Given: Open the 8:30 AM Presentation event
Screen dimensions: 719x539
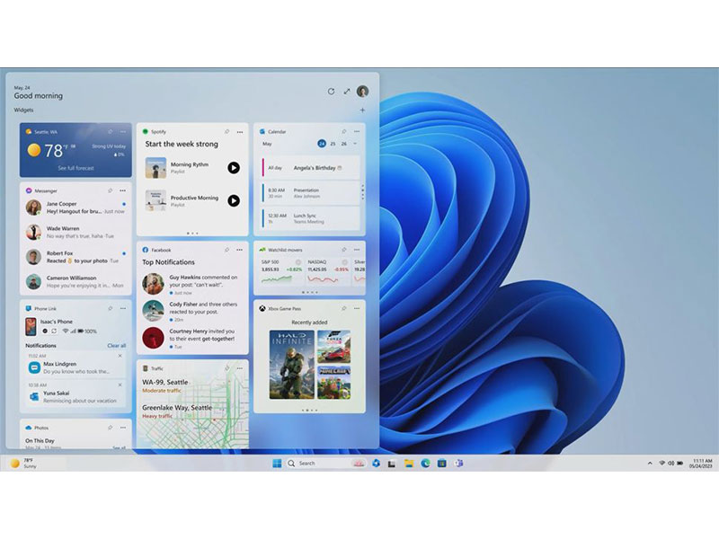Looking at the screenshot, I should tap(311, 193).
